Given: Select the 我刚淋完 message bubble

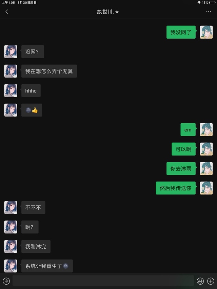Looking at the screenshot, I should click(36, 246).
